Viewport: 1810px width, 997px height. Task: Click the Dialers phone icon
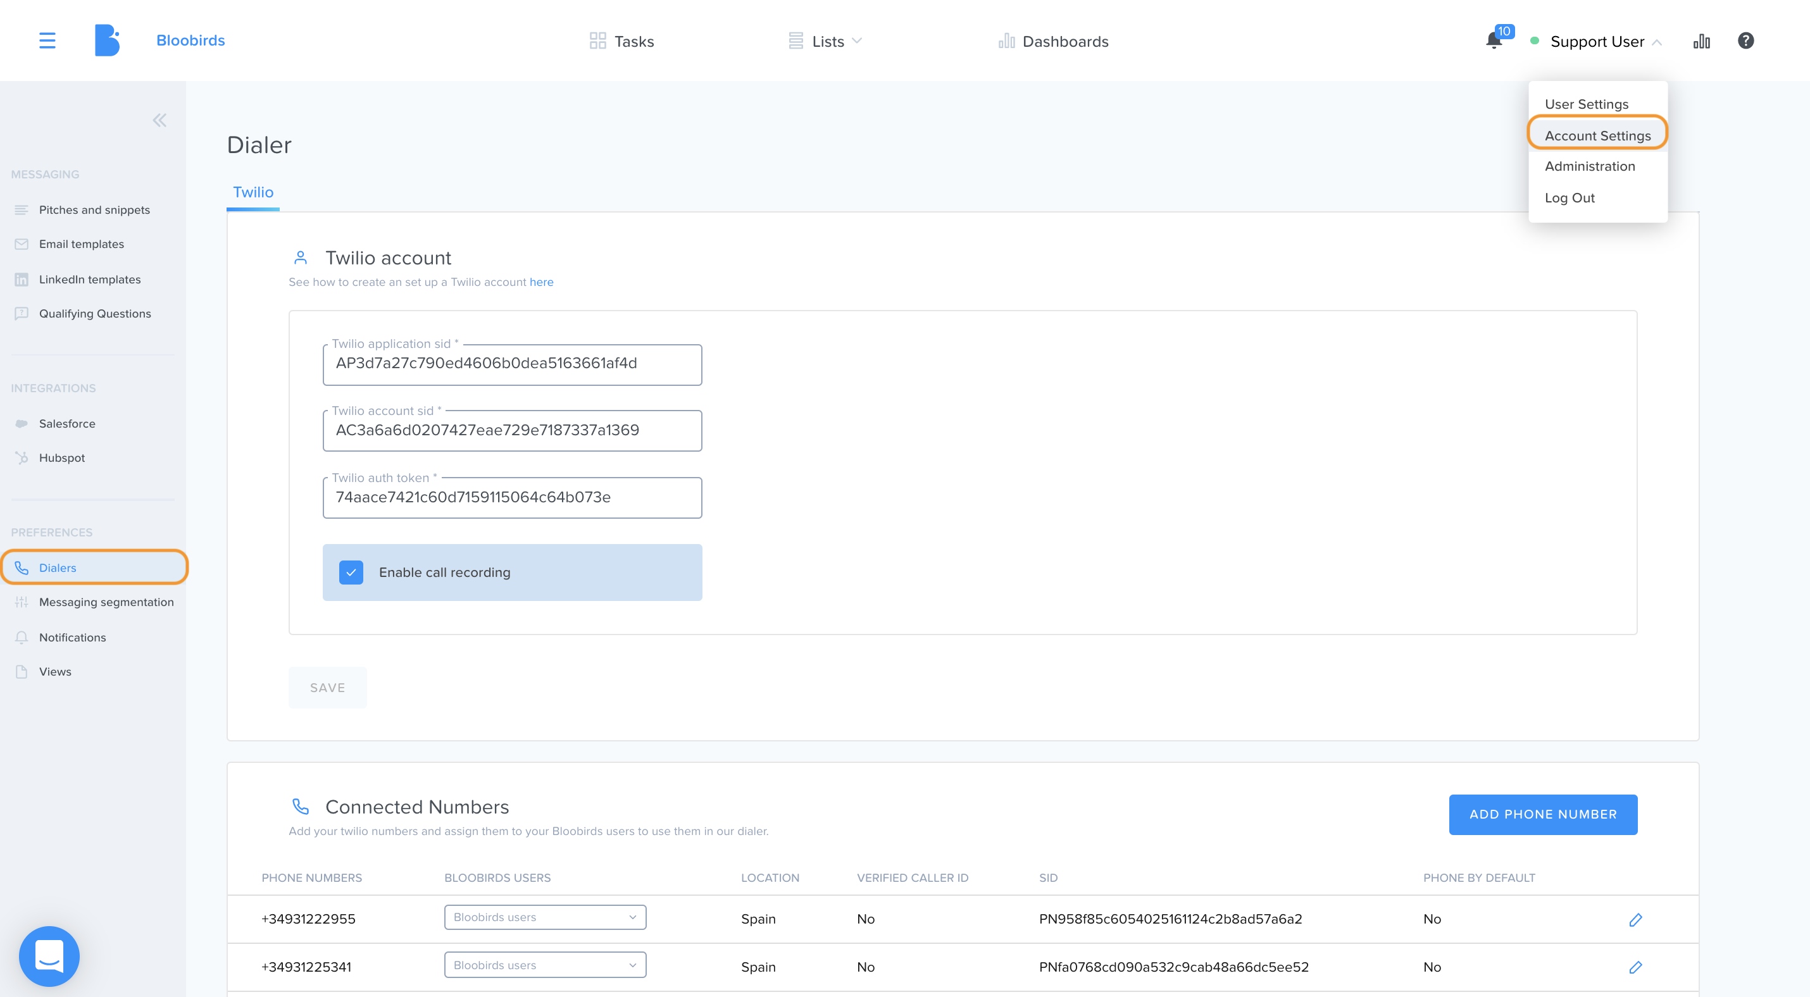coord(22,567)
